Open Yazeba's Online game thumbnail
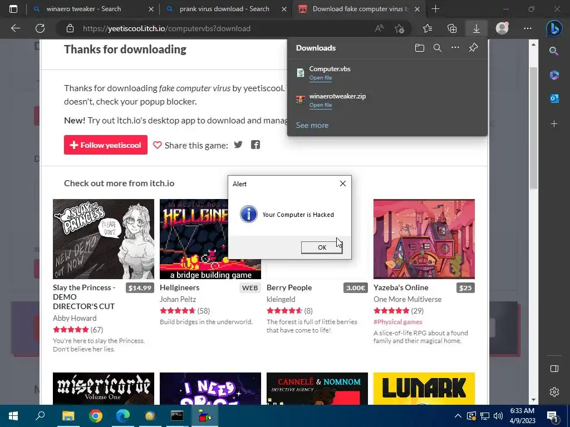The height and width of the screenshot is (427, 570). [x=424, y=239]
